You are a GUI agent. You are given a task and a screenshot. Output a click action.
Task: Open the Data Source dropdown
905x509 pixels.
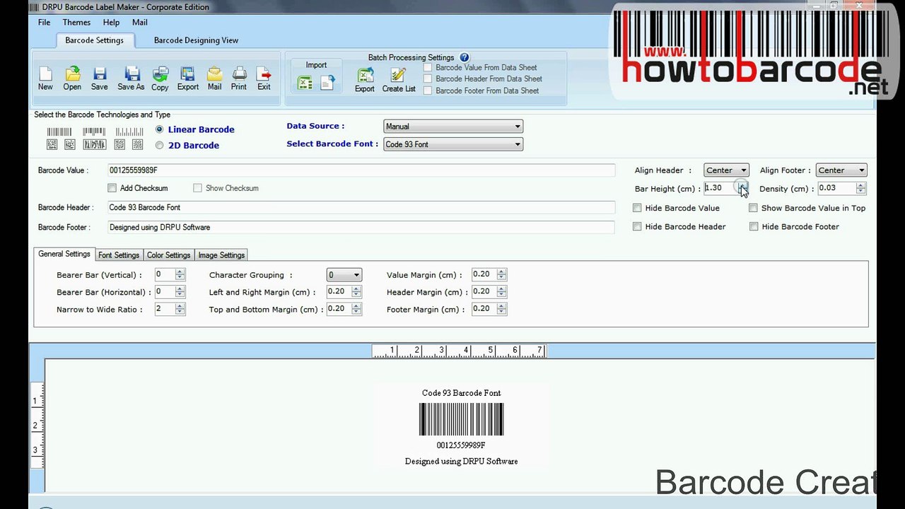pos(453,127)
